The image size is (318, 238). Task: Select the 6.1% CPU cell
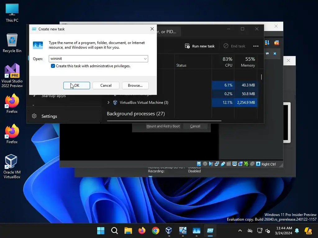click(x=223, y=85)
